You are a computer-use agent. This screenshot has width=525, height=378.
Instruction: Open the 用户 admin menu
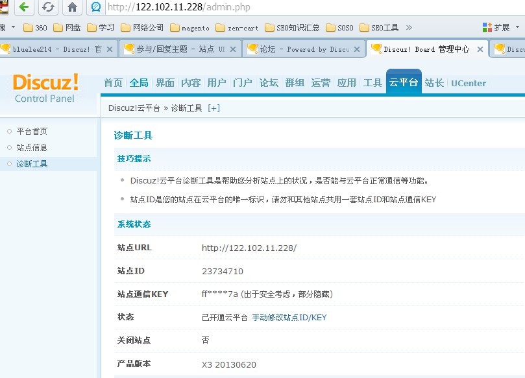point(217,82)
